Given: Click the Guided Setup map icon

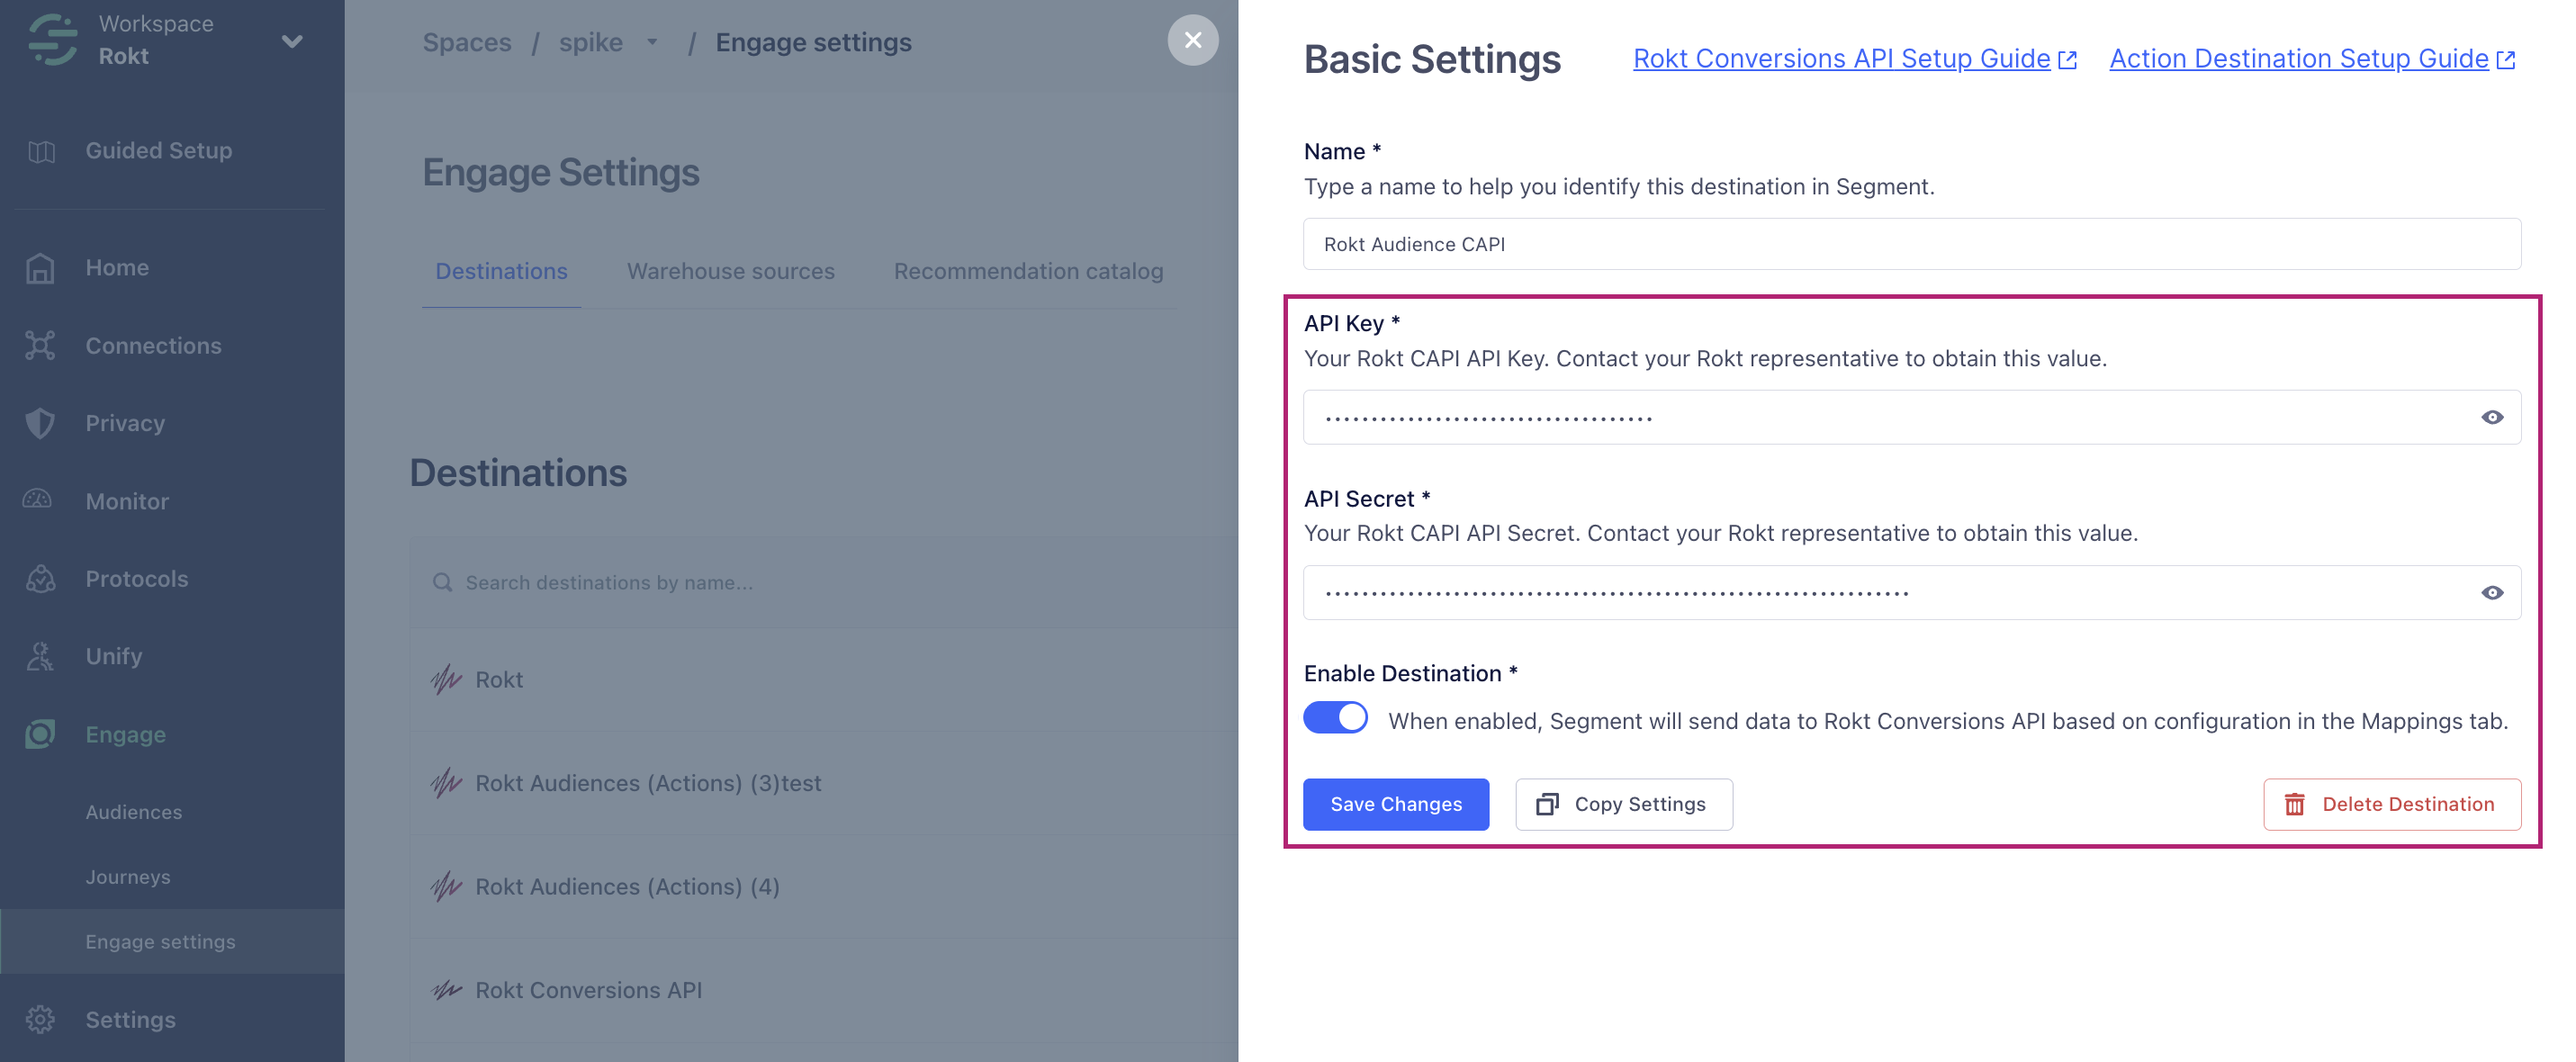Looking at the screenshot, I should 41,151.
